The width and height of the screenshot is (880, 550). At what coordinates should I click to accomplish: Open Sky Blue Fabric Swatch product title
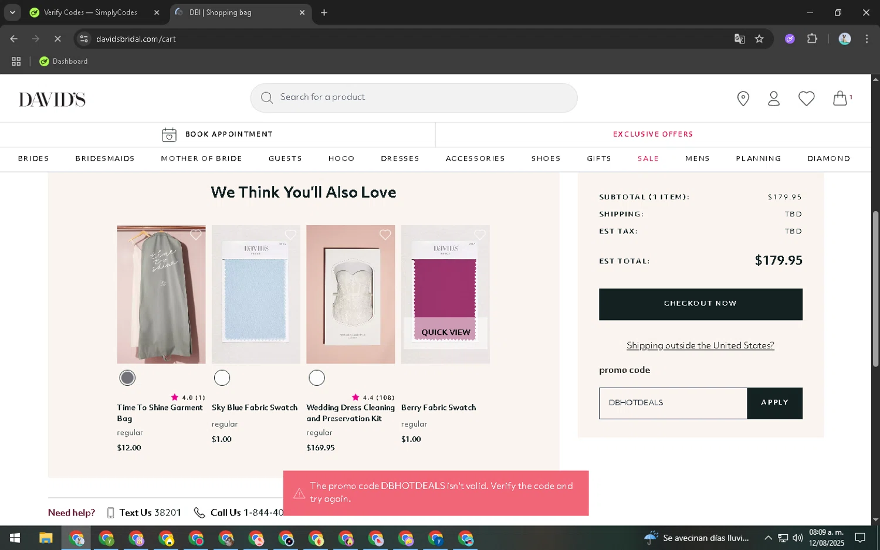[255, 408]
